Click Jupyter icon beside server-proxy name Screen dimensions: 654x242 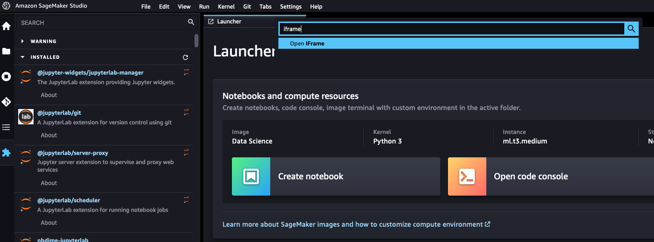pos(186,152)
